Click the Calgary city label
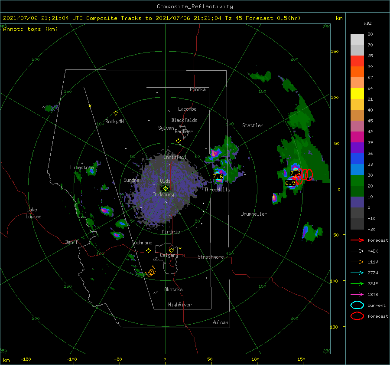The height and width of the screenshot is (365, 390). click(169, 255)
